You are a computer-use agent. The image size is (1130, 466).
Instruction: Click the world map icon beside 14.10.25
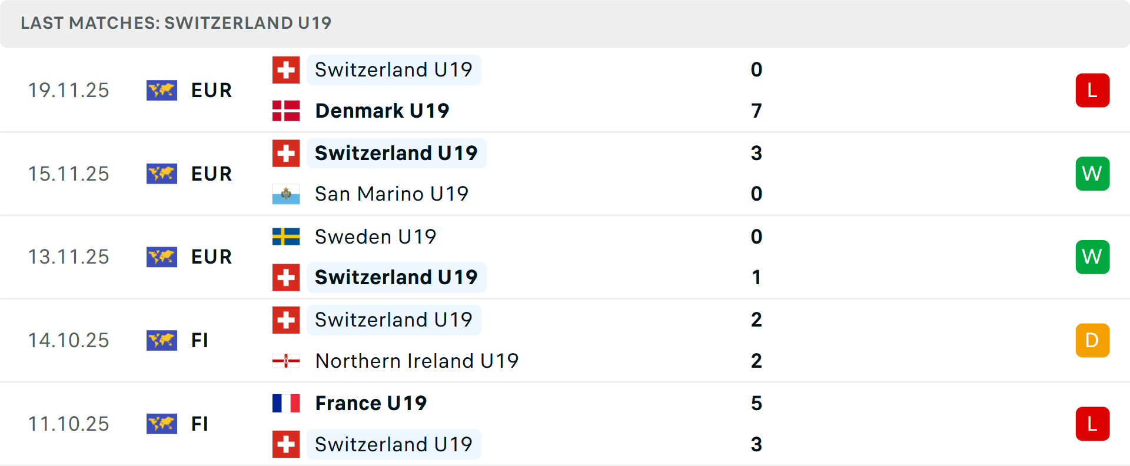[x=162, y=340]
